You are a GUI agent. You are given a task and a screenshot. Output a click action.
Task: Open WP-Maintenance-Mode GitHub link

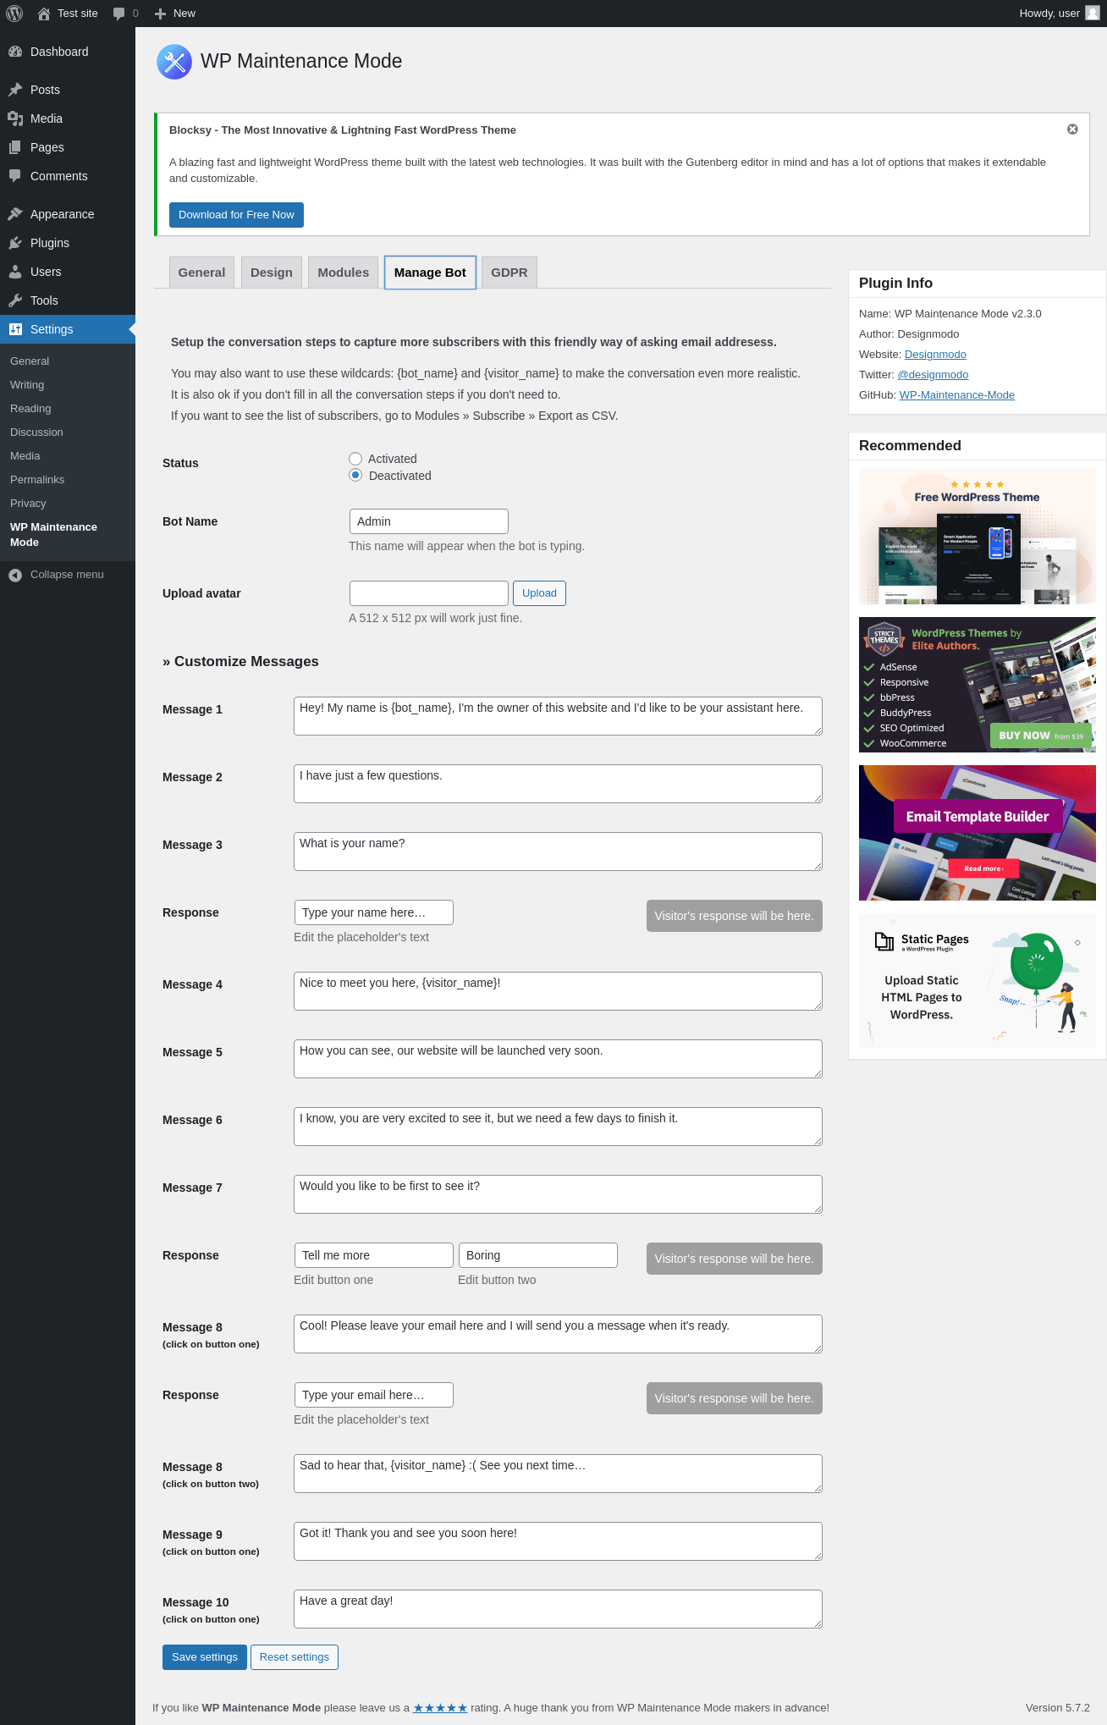[957, 395]
